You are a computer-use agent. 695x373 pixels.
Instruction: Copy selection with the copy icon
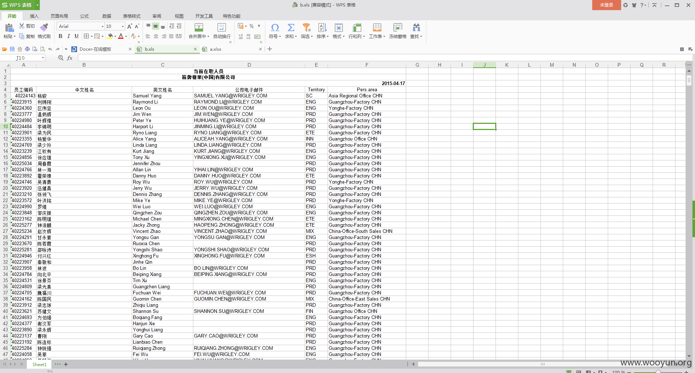22,36
